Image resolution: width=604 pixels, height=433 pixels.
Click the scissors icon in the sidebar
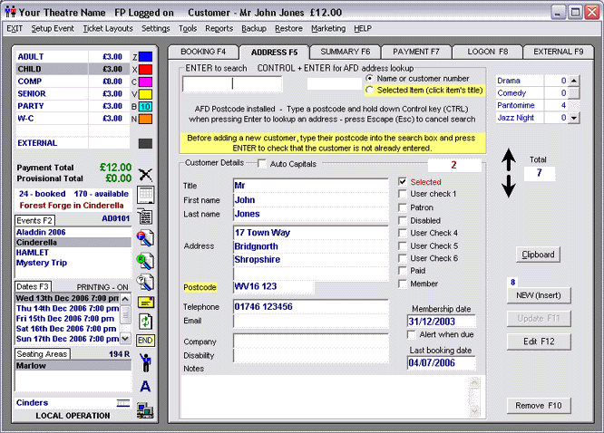pyautogui.click(x=145, y=173)
